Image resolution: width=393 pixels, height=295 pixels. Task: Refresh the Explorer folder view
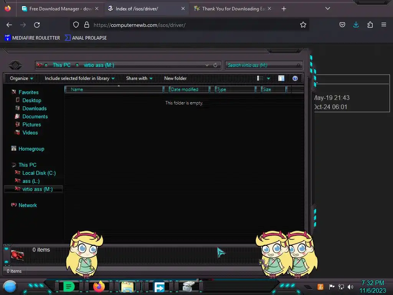pyautogui.click(x=215, y=65)
